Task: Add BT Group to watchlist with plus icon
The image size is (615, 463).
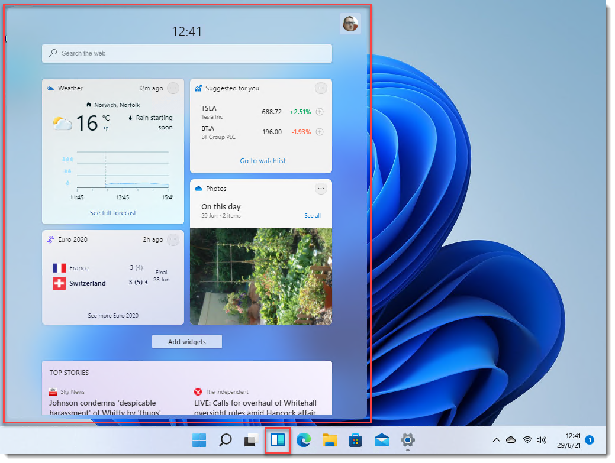Action: (320, 131)
